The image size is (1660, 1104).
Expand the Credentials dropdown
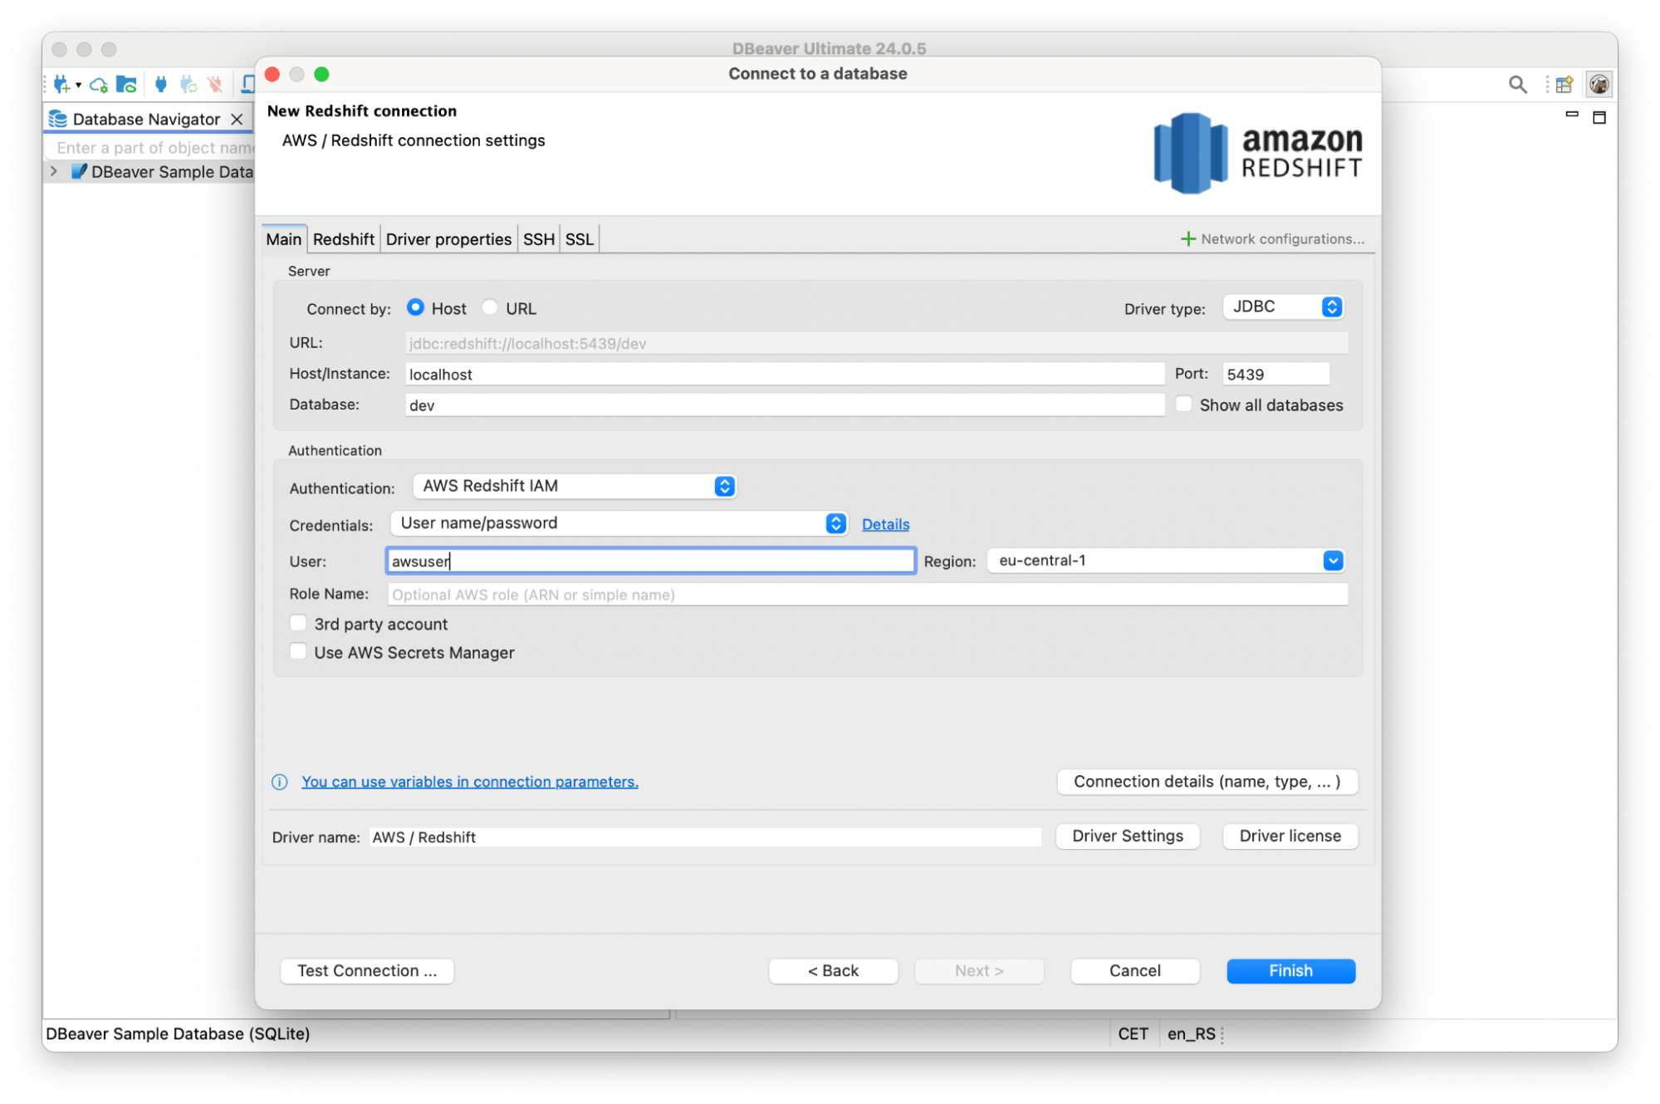835,523
